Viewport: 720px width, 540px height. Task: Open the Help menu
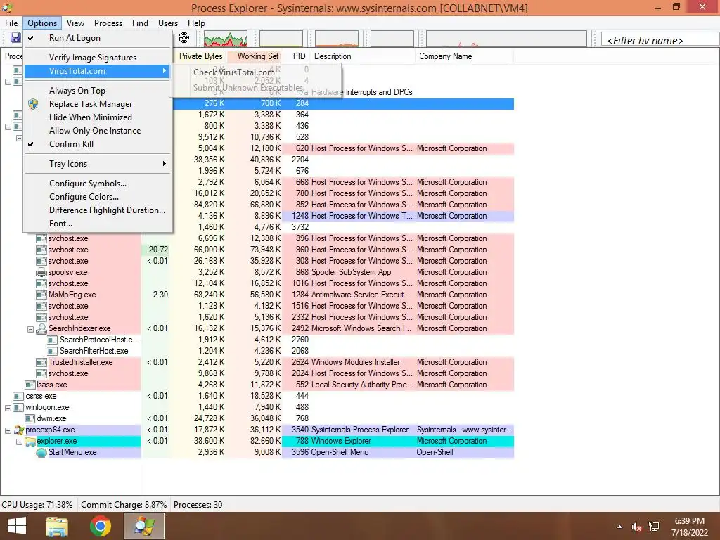196,23
